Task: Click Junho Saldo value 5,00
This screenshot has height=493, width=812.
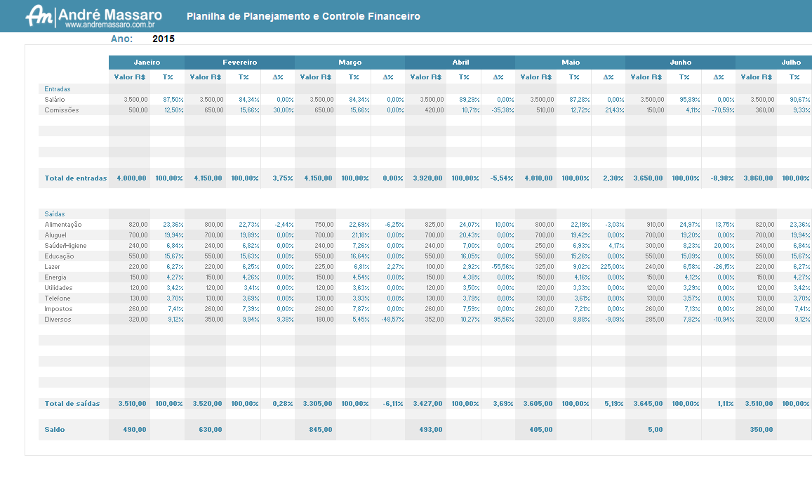Action: 655,429
